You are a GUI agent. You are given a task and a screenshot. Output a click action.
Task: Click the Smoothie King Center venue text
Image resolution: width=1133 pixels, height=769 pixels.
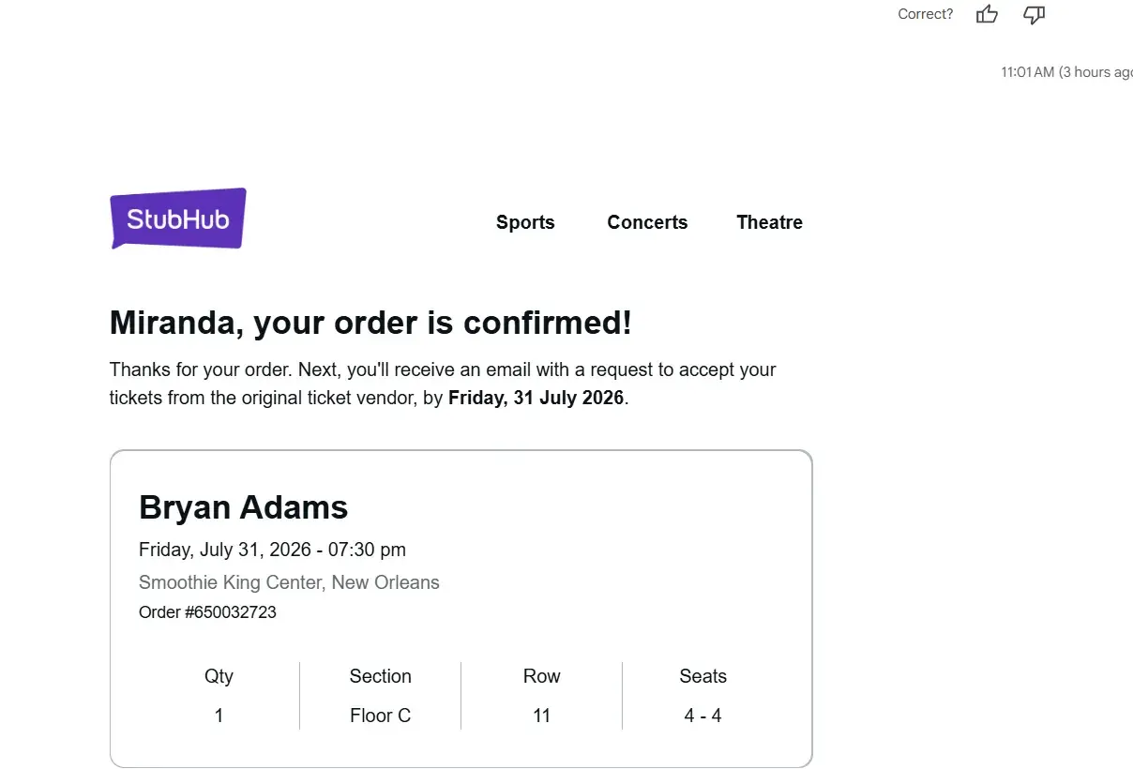(x=289, y=582)
